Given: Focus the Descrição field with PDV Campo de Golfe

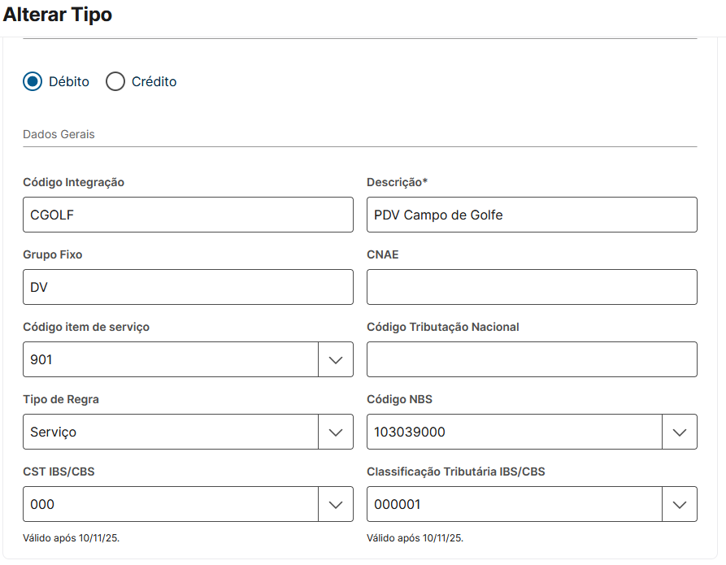Looking at the screenshot, I should point(532,215).
